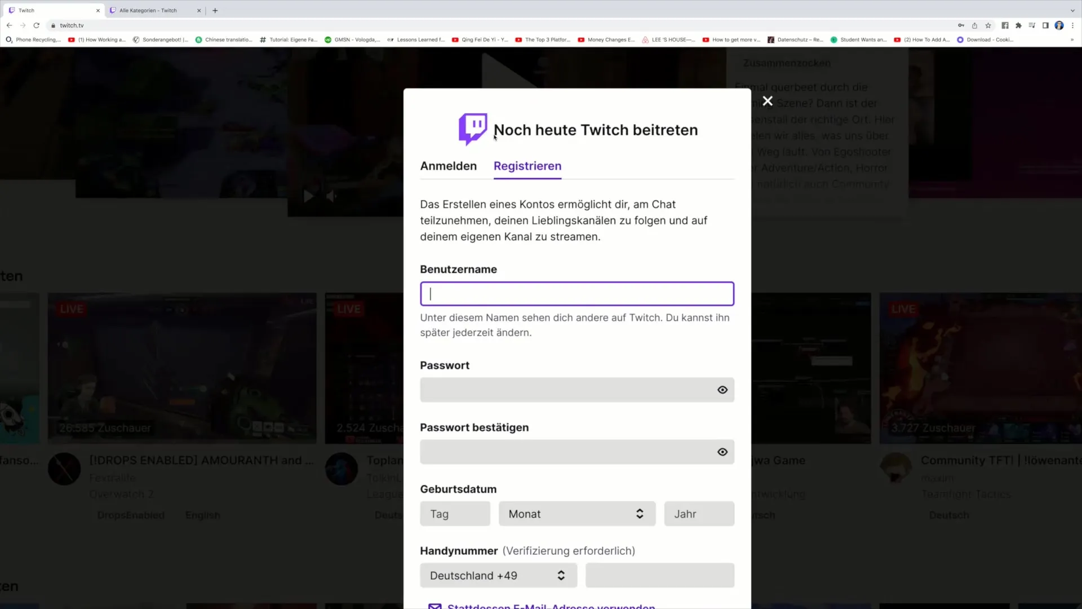Open the saved passwords key icon
This screenshot has height=609, width=1082.
tap(961, 25)
